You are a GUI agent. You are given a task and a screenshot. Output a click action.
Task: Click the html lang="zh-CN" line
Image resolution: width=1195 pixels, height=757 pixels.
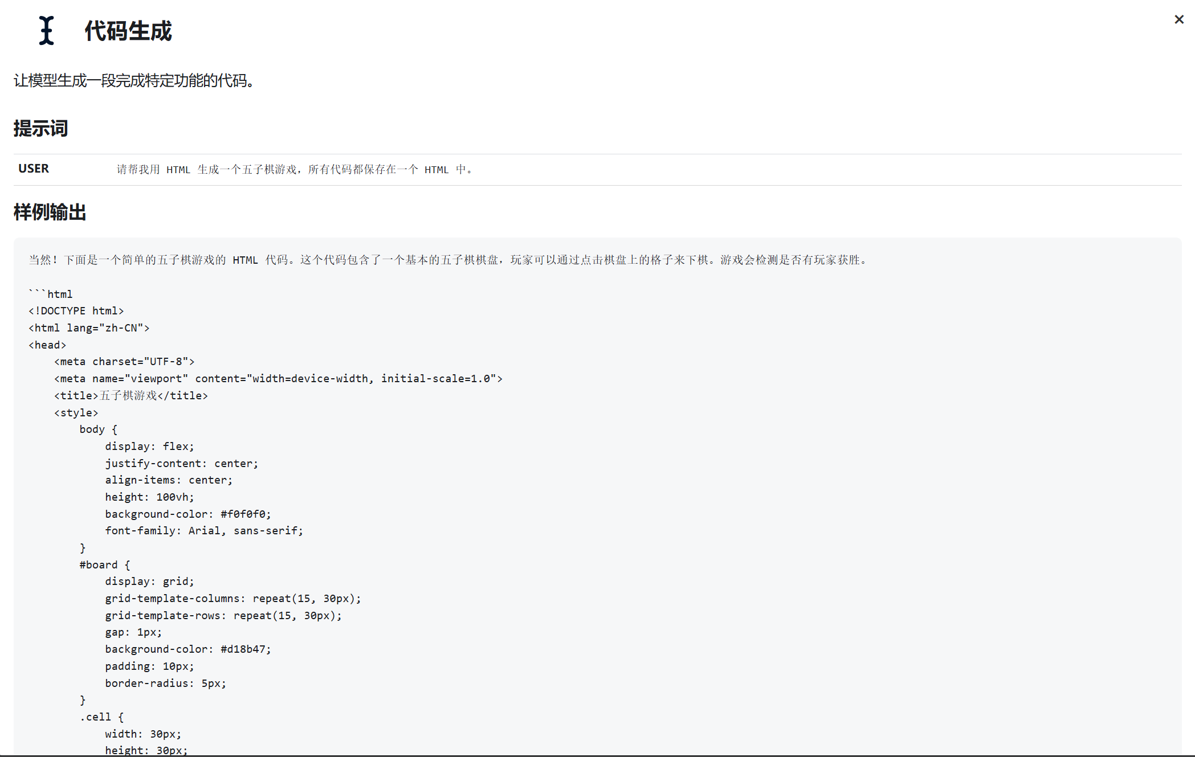tap(89, 328)
